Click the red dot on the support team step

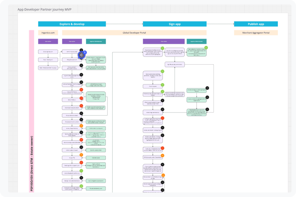[81, 162]
